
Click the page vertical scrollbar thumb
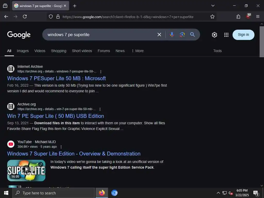pyautogui.click(x=262, y=42)
